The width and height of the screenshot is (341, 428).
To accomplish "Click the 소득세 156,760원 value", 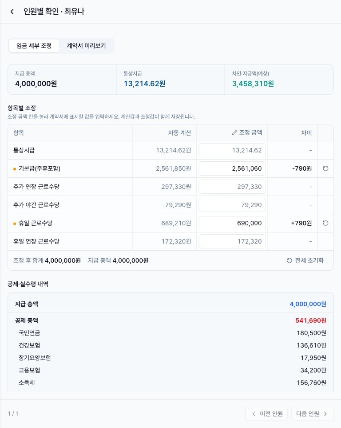I will coord(312,383).
